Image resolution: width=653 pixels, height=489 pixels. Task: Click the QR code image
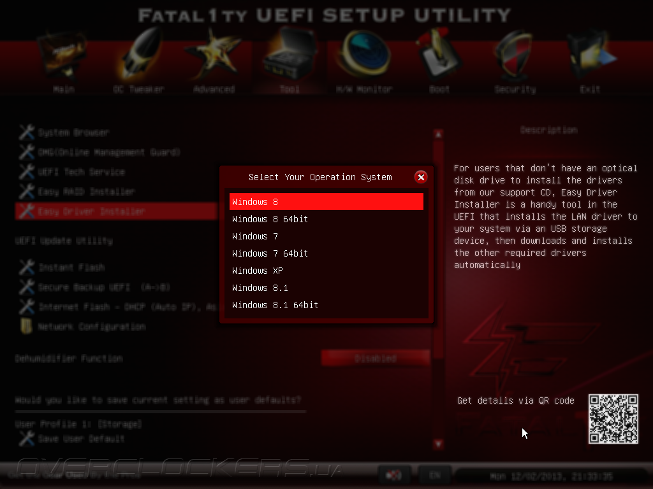point(613,419)
